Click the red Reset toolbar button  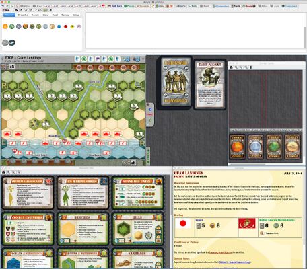(248, 6)
